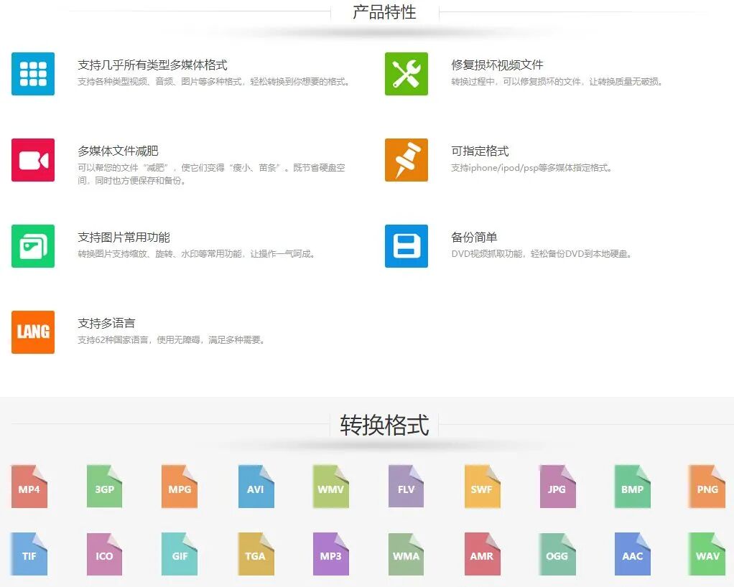This screenshot has height=587, width=734.
Task: Click the heading 支持多语言
Action: (106, 323)
